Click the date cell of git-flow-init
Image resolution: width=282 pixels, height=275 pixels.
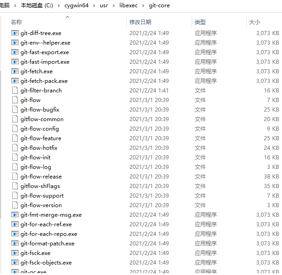(149, 158)
